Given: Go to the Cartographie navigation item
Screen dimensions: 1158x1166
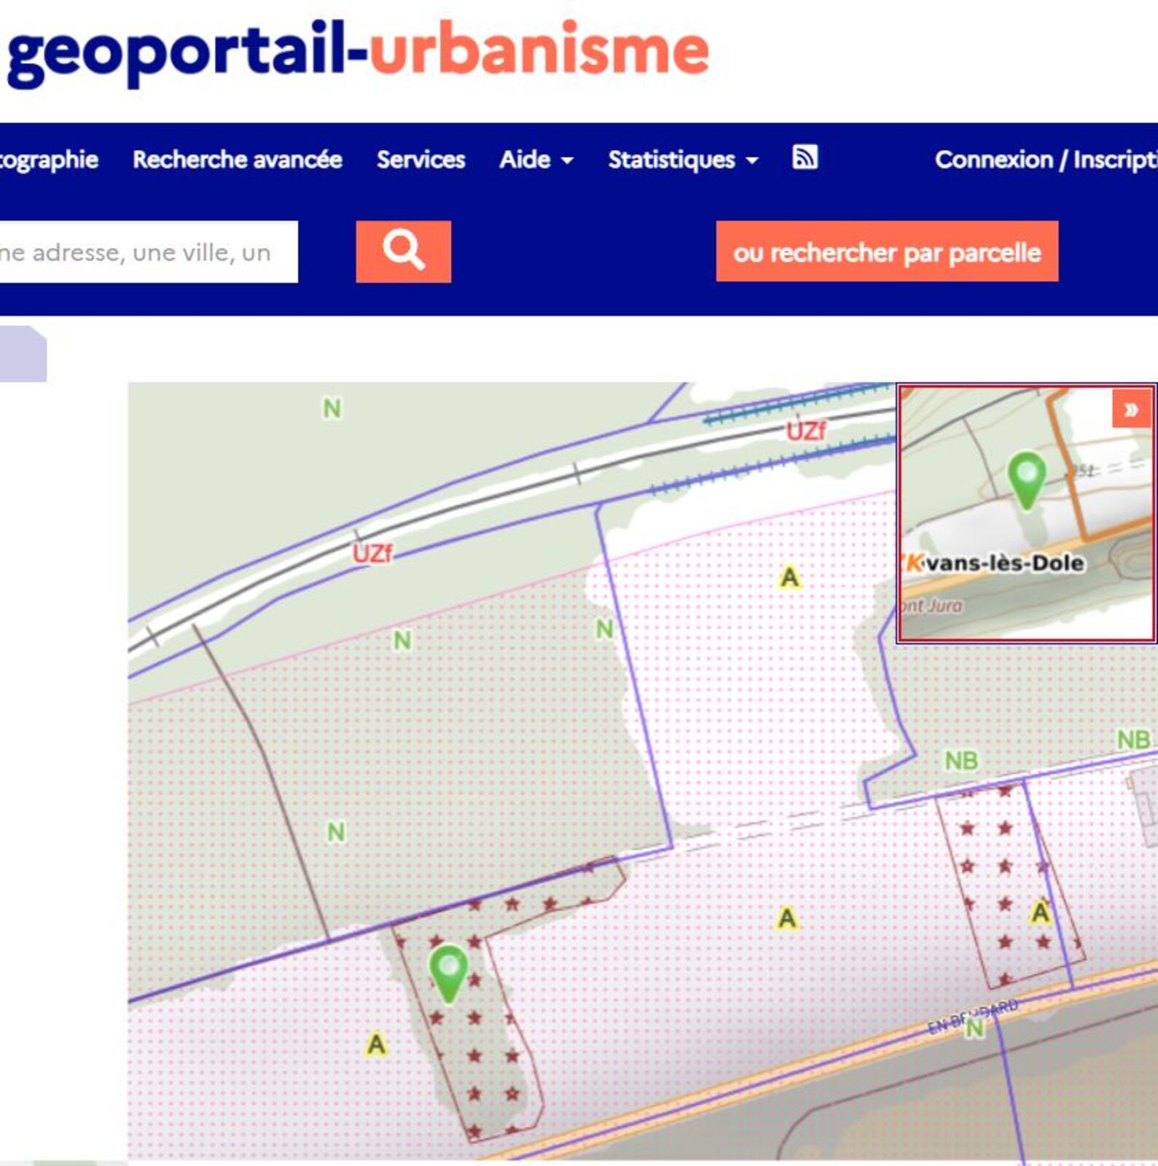Looking at the screenshot, I should coord(48,160).
